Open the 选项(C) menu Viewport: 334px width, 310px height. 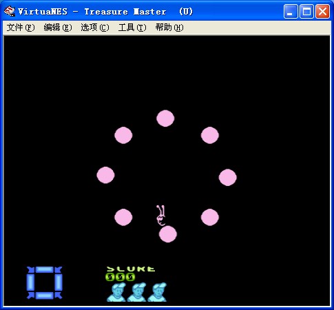(x=95, y=28)
